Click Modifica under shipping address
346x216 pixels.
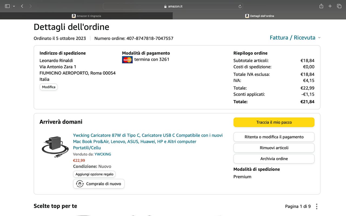(x=49, y=87)
